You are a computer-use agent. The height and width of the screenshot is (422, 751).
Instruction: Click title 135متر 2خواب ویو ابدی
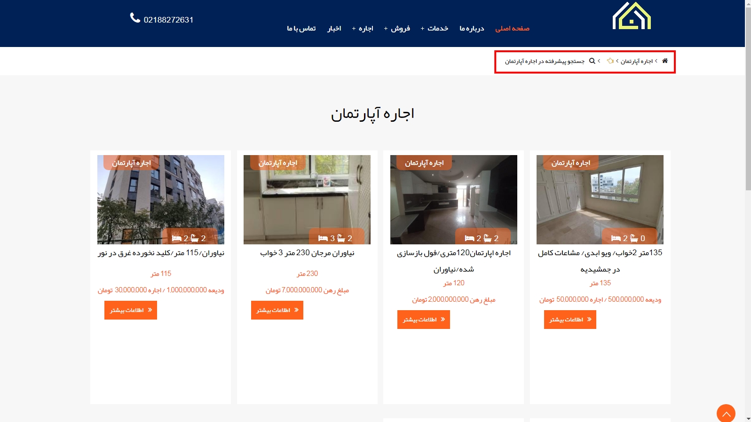point(600,261)
